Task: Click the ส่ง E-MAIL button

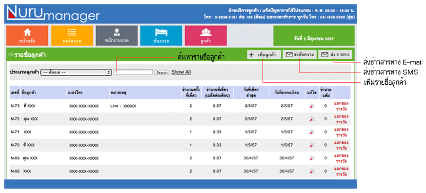Action: [335, 55]
